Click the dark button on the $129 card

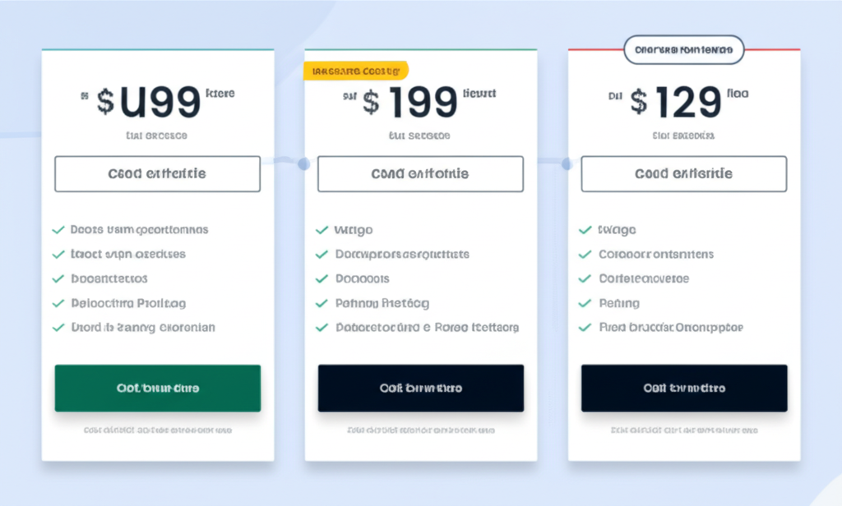(x=684, y=388)
